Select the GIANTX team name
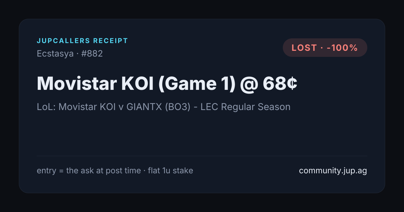This screenshot has height=212, width=404. [146, 107]
